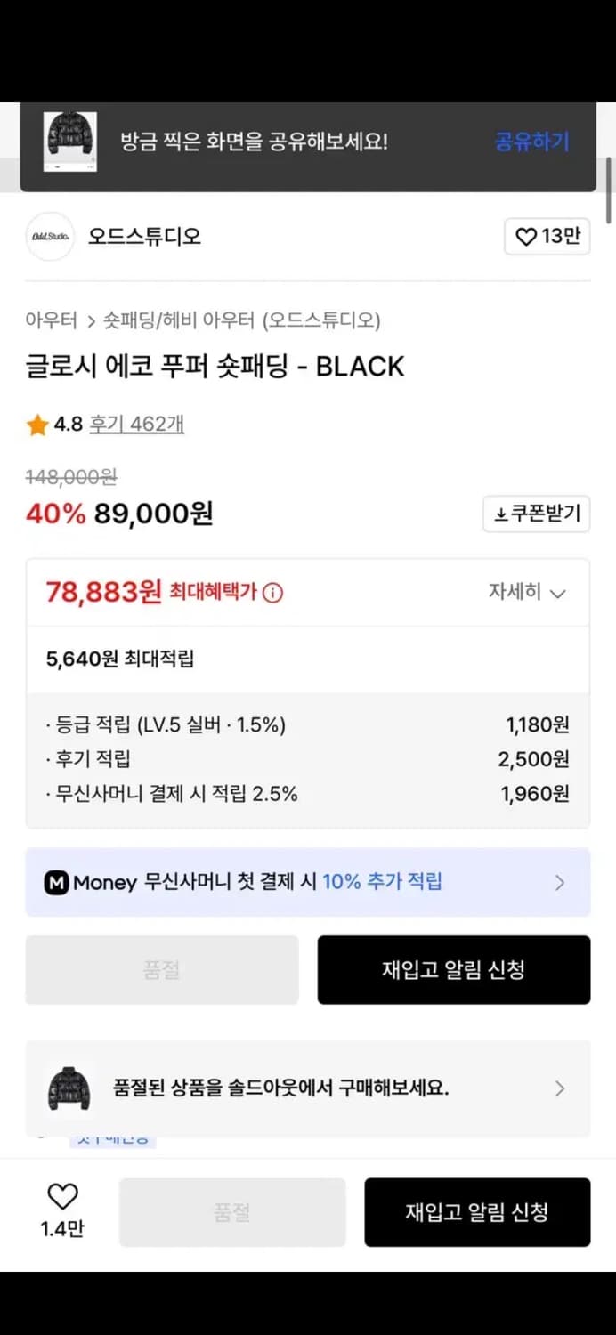The width and height of the screenshot is (616, 1335).
Task: Click the 오드스튜디오 brand logo circle
Action: tap(50, 237)
